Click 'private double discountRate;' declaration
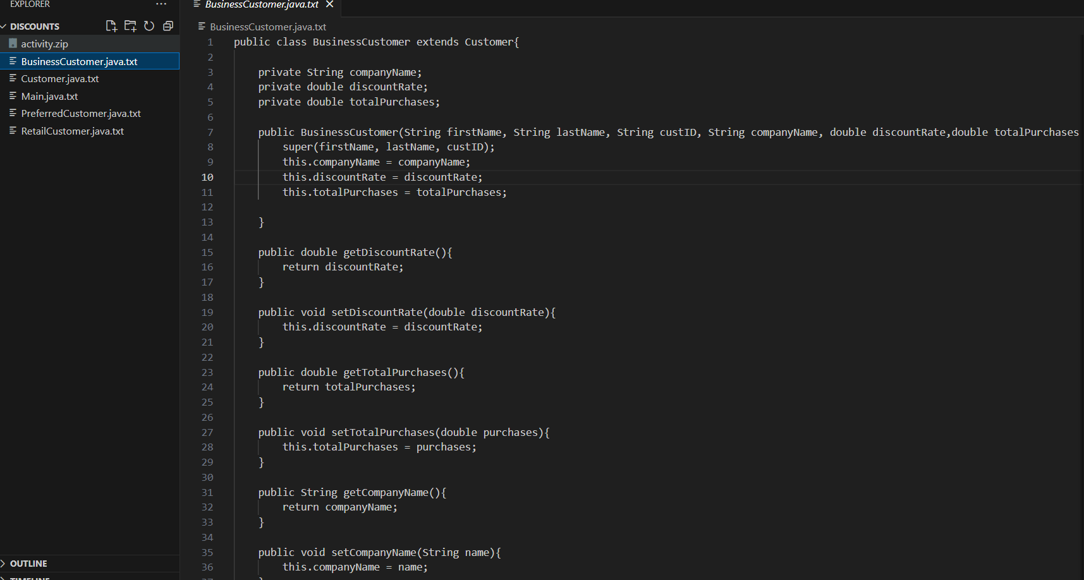 [343, 87]
